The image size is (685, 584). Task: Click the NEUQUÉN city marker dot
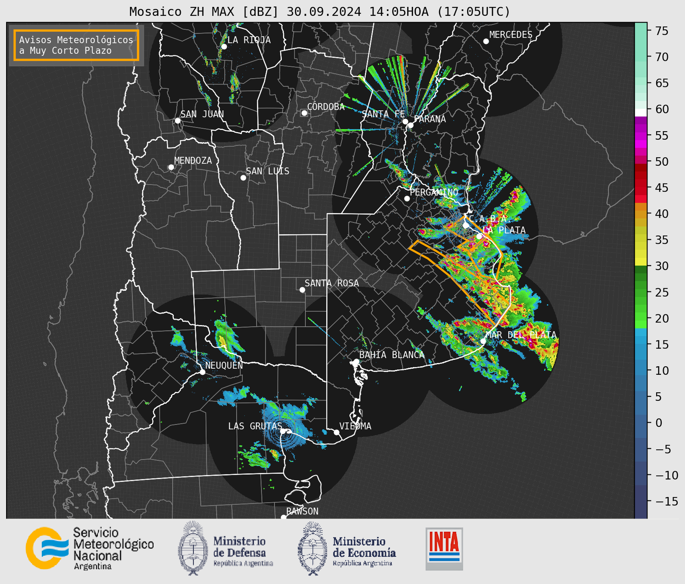[x=202, y=372]
